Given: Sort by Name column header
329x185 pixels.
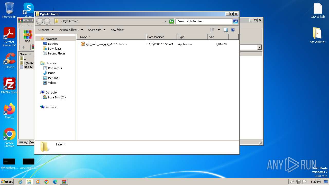Looking at the screenshot, I should coord(111,37).
